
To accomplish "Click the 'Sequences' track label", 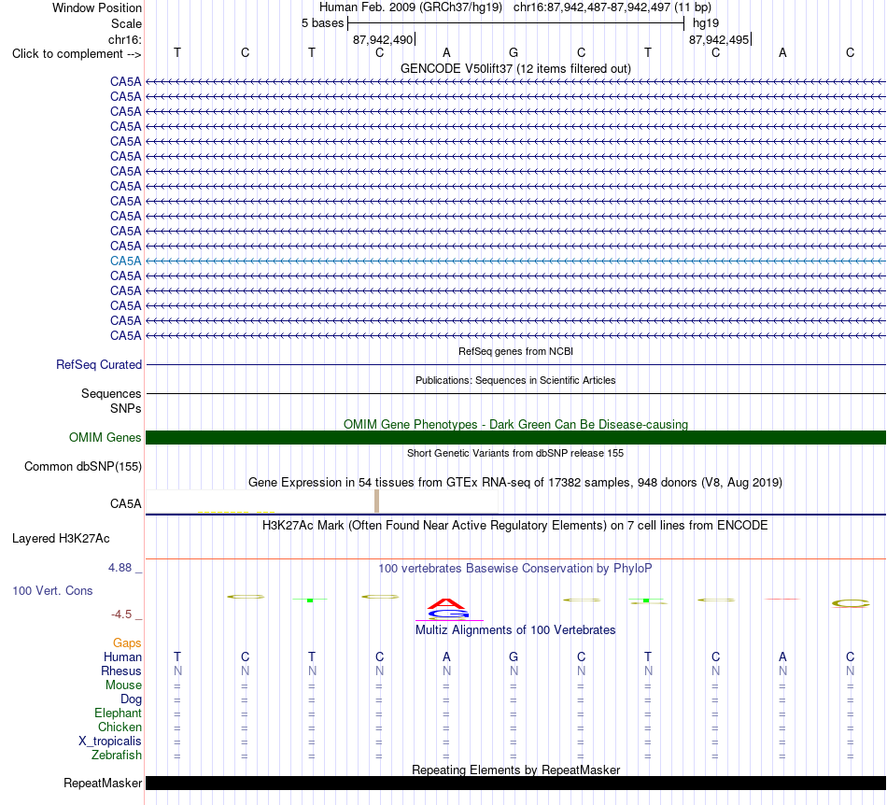I will pyautogui.click(x=111, y=394).
